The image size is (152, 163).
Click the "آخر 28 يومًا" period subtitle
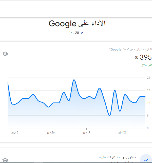(77, 33)
